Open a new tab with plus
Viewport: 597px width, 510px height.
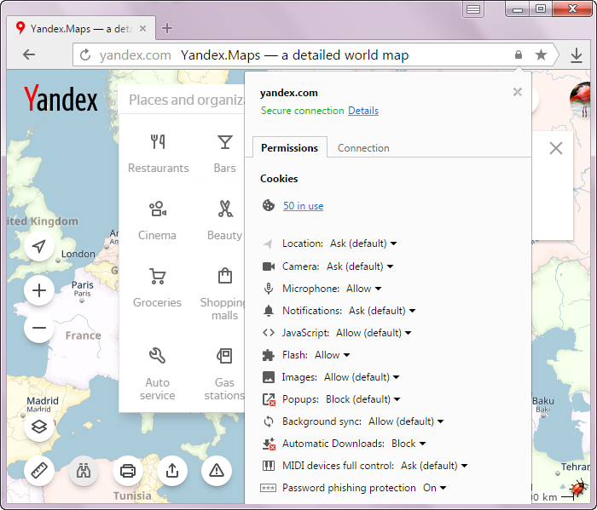(167, 28)
